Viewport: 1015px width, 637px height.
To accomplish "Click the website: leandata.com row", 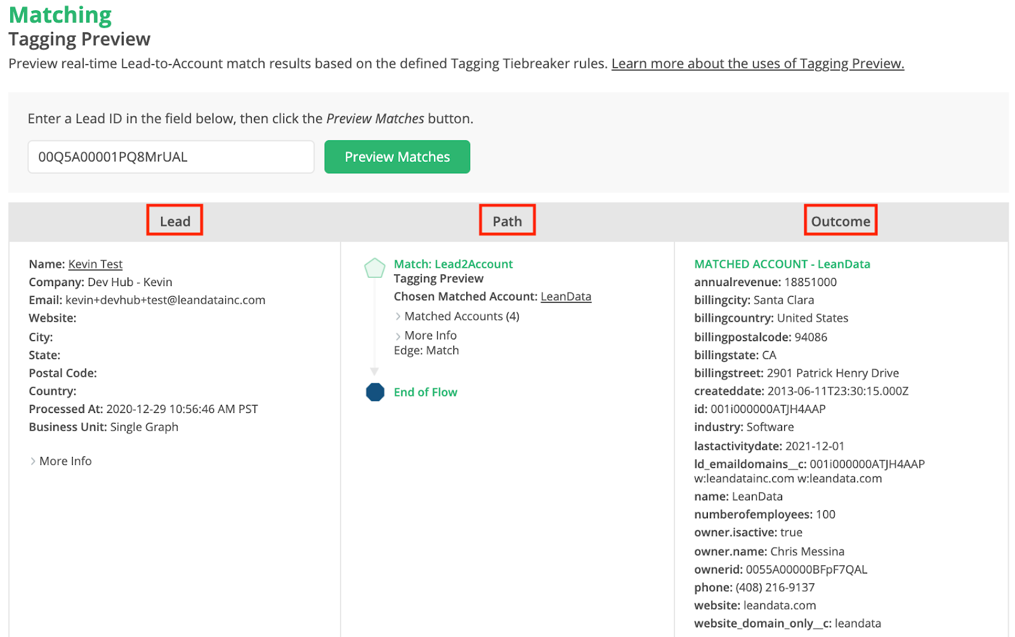I will pyautogui.click(x=755, y=605).
